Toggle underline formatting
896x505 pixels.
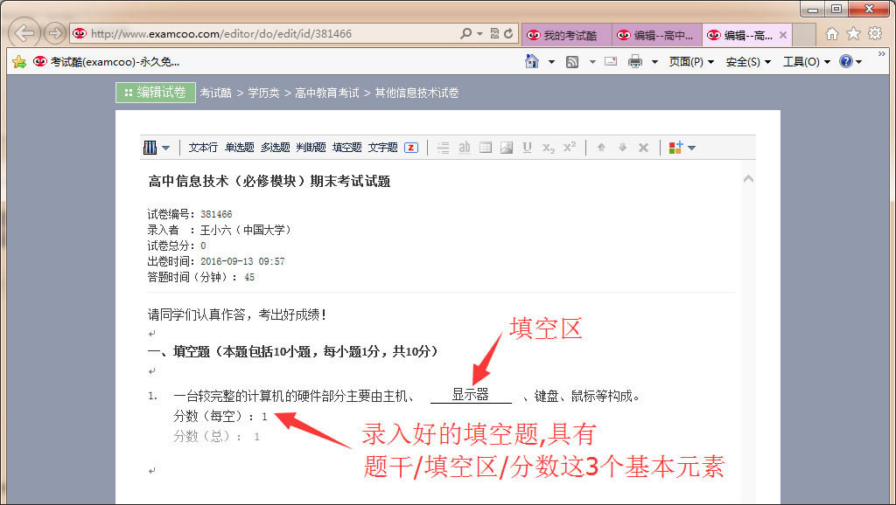[x=526, y=147]
